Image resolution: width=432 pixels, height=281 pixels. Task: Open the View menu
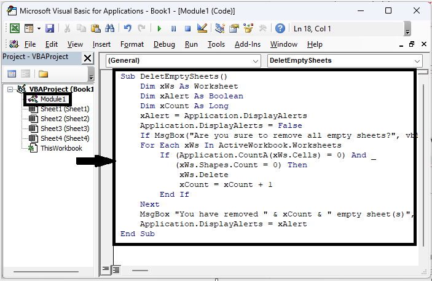pyautogui.click(x=75, y=44)
